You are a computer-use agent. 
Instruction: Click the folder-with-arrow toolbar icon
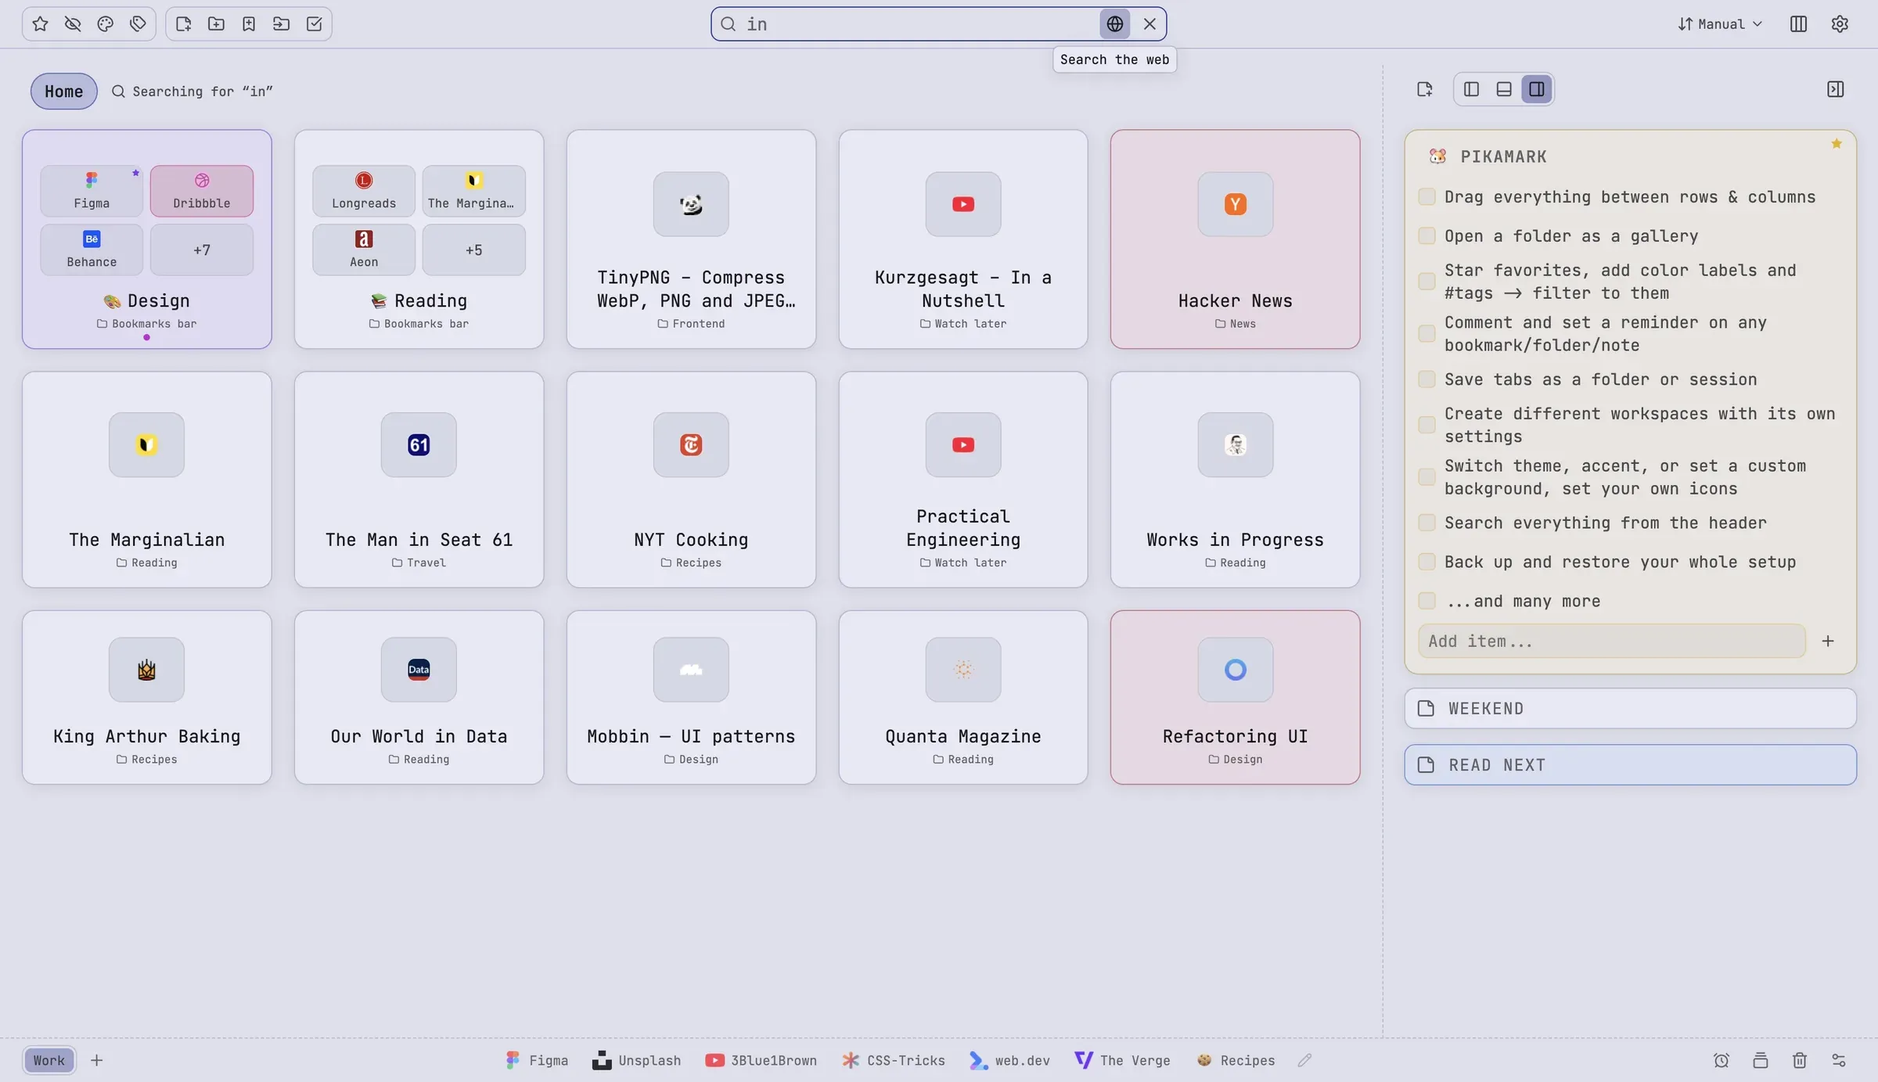282,23
